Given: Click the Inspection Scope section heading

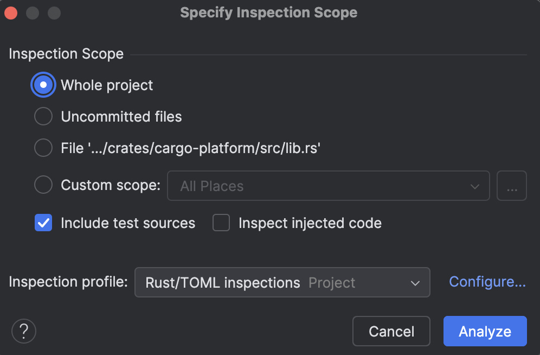Looking at the screenshot, I should [66, 54].
